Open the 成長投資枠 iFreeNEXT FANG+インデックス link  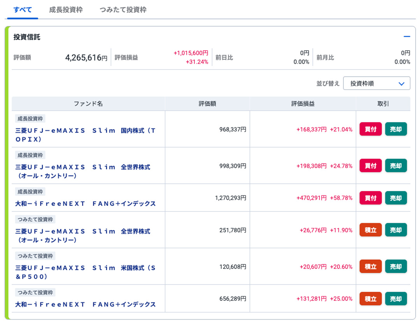tap(85, 204)
